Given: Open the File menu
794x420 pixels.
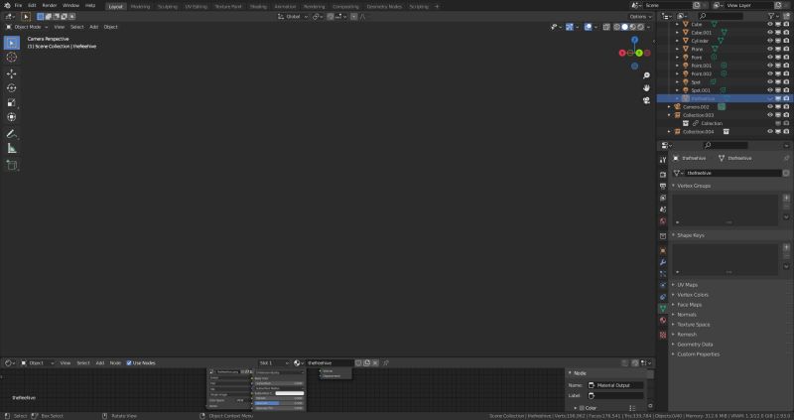Looking at the screenshot, I should 18,6.
